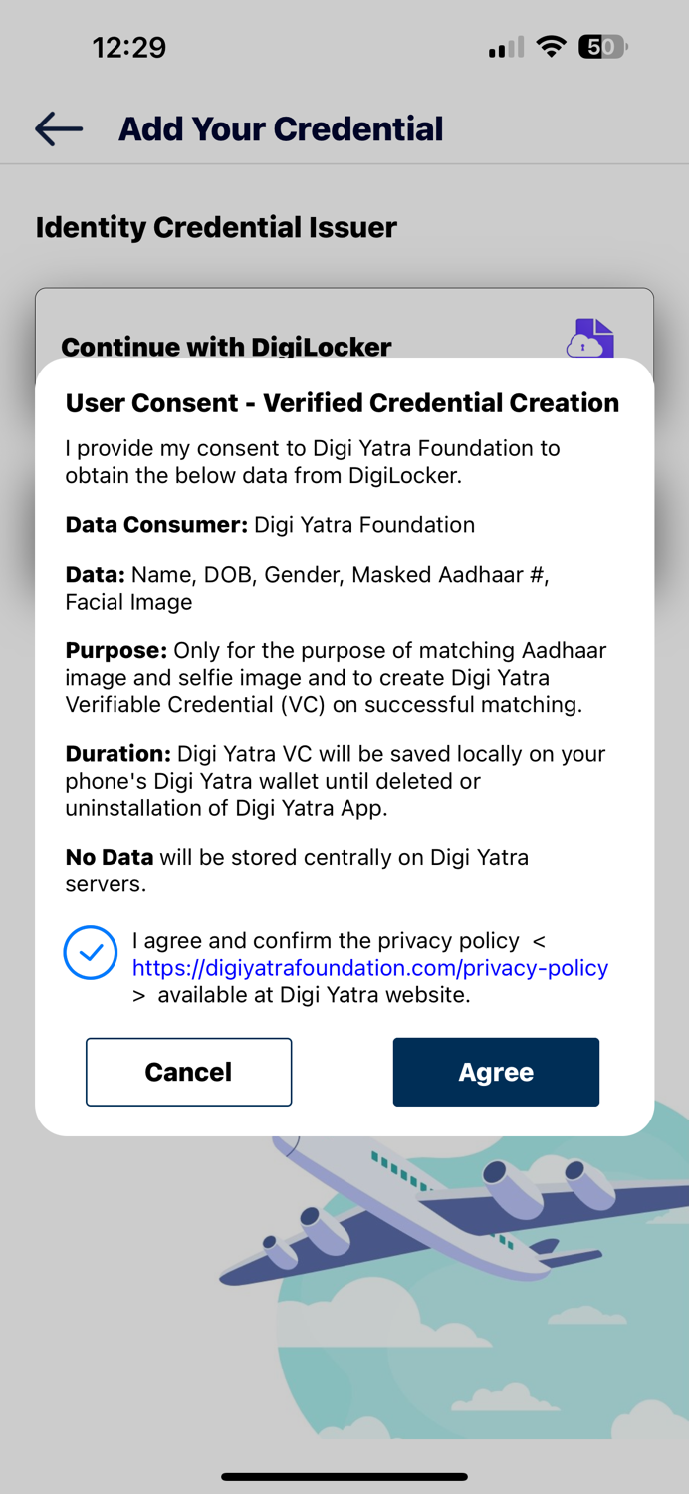Tap the Cancel button
Viewport: 689px width, 1494px height.
(x=188, y=1072)
